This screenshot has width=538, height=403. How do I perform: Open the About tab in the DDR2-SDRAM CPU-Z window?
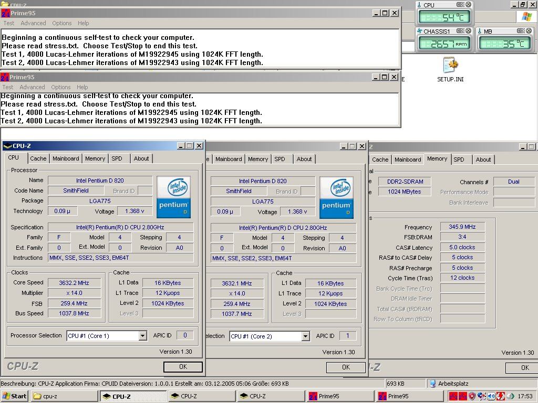pos(483,160)
